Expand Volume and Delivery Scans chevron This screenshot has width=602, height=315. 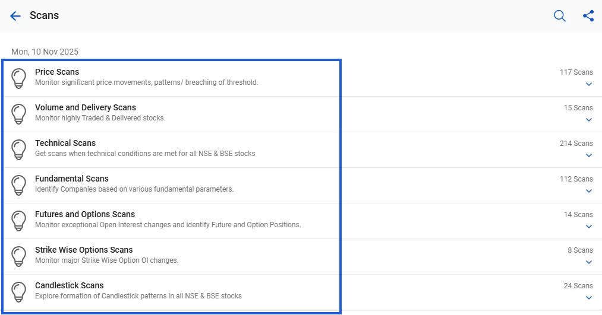[588, 120]
